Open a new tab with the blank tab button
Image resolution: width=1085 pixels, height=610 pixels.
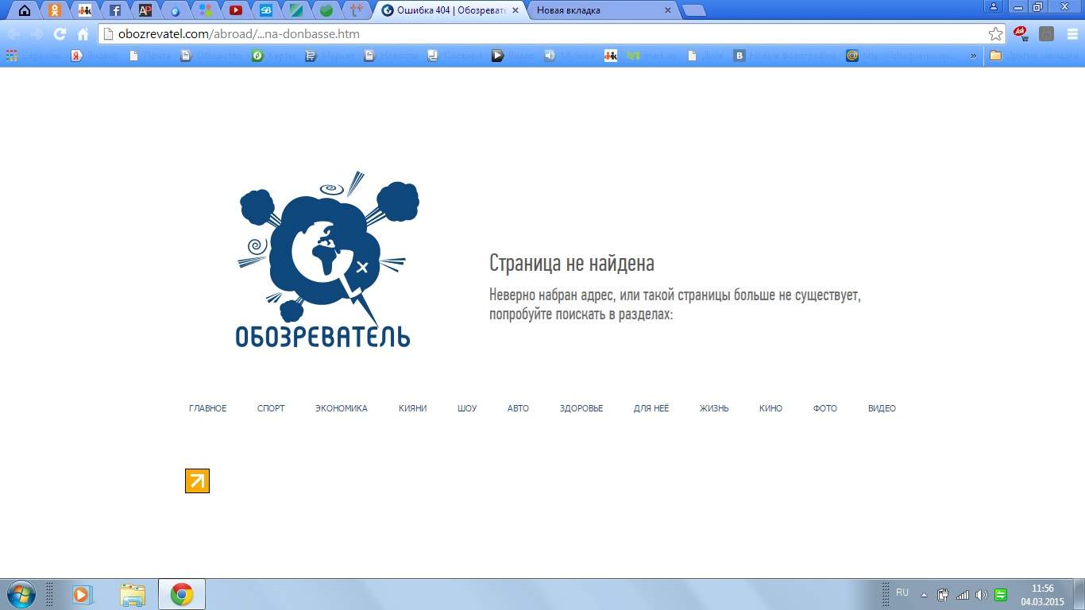[x=694, y=10]
